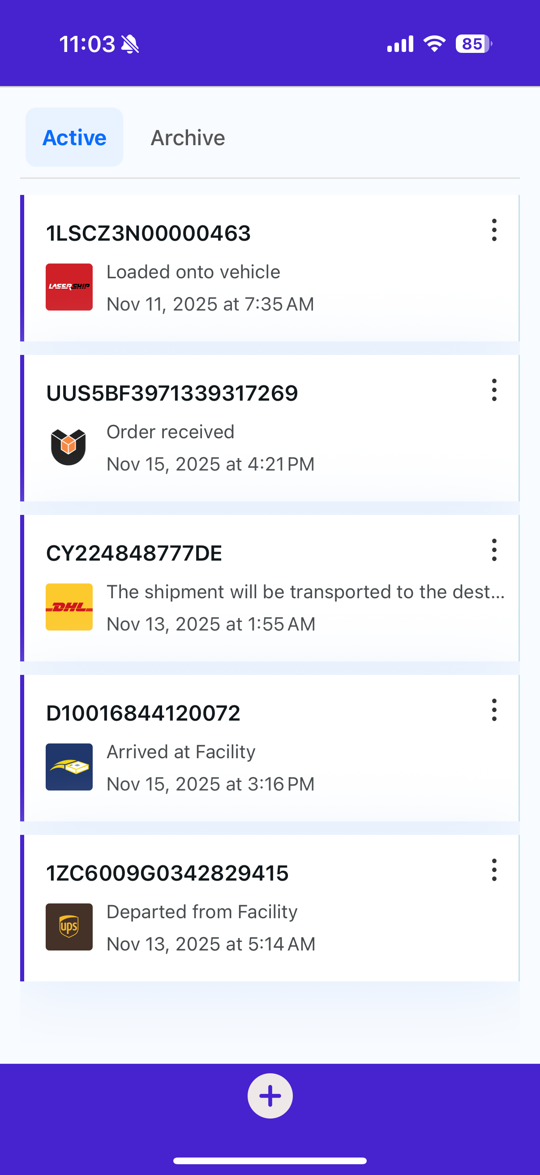Tap the LaserShip carrier logo
This screenshot has width=540, height=1175.
pos(69,287)
